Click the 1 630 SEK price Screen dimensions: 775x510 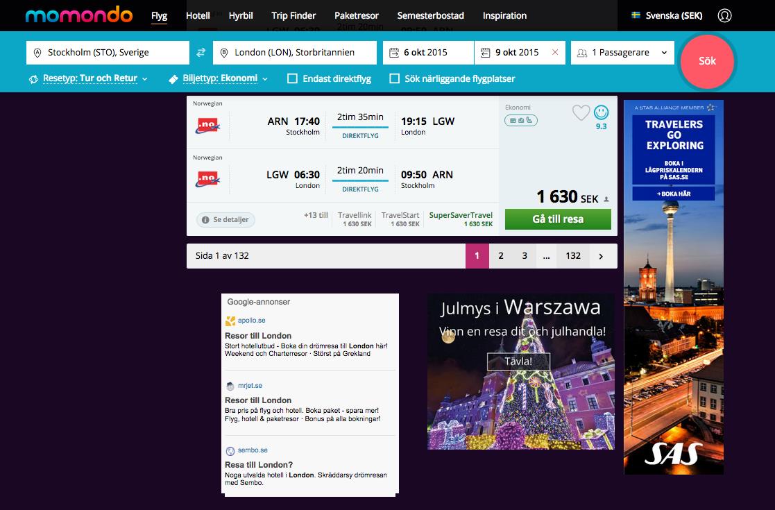click(x=568, y=197)
